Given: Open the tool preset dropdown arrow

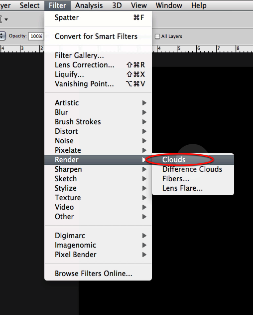Looking at the screenshot, I should click(x=6, y=19).
